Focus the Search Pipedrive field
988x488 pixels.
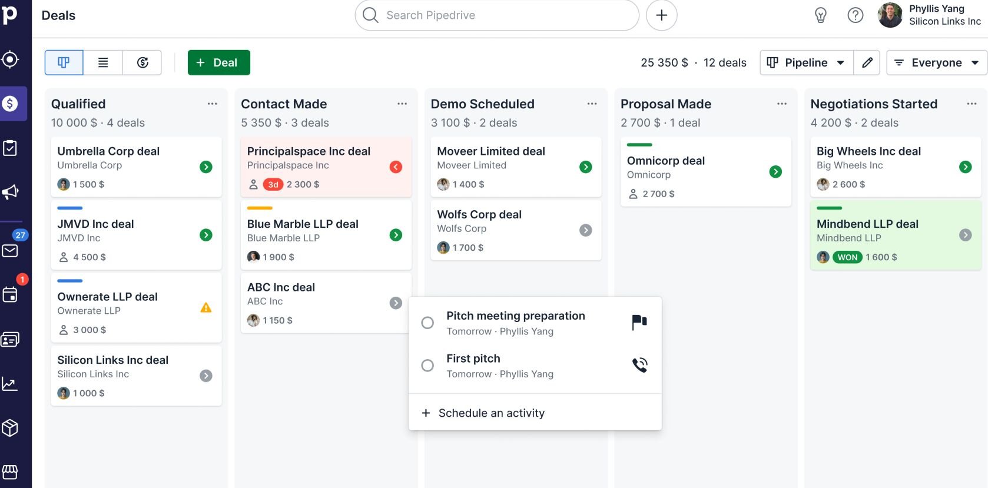click(x=497, y=15)
